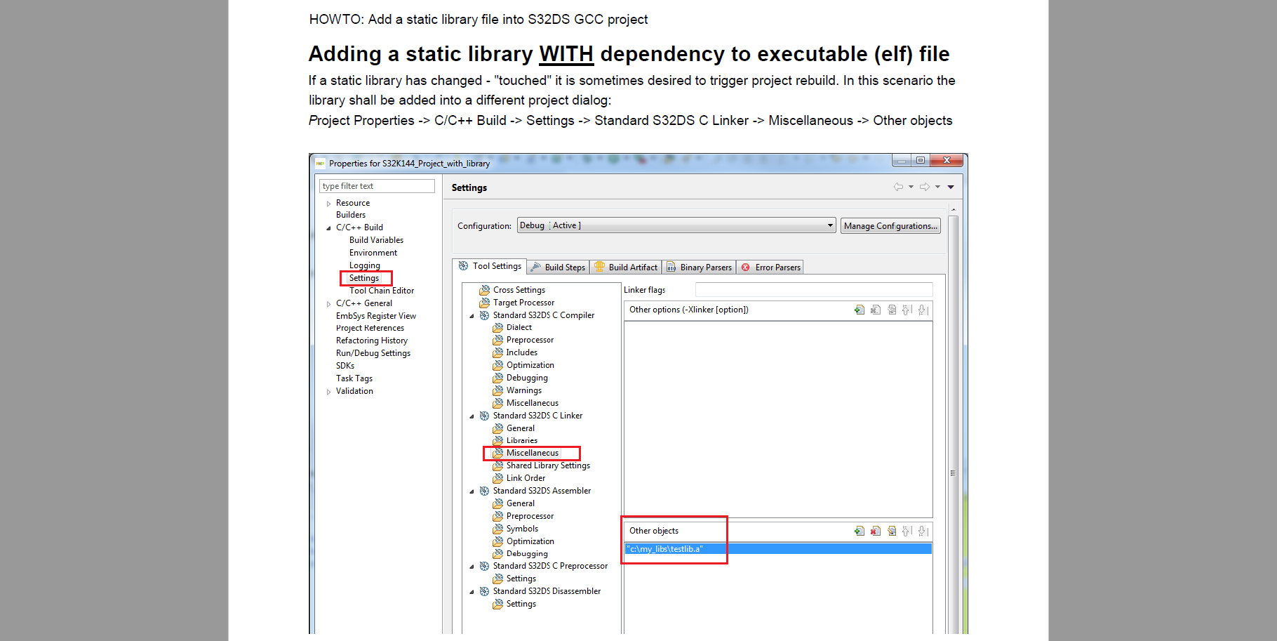Click Manage Configurations button
Viewport: 1277px width, 641px height.
point(890,226)
